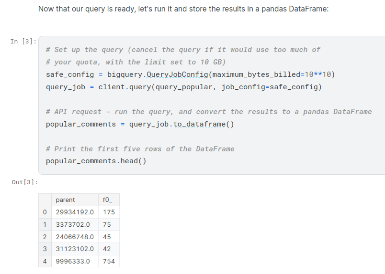Click the 'limit set to 10 GB' comment line
This screenshot has height=274, width=385.
136,62
